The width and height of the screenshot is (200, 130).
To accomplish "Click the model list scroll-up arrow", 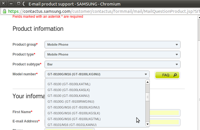I will (x=147, y=82).
